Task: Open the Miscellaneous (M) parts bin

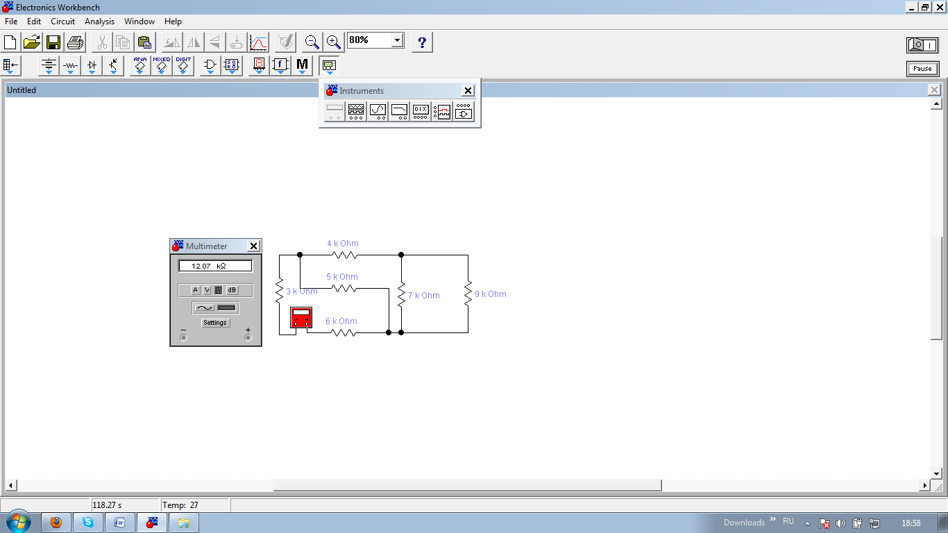Action: click(x=302, y=67)
